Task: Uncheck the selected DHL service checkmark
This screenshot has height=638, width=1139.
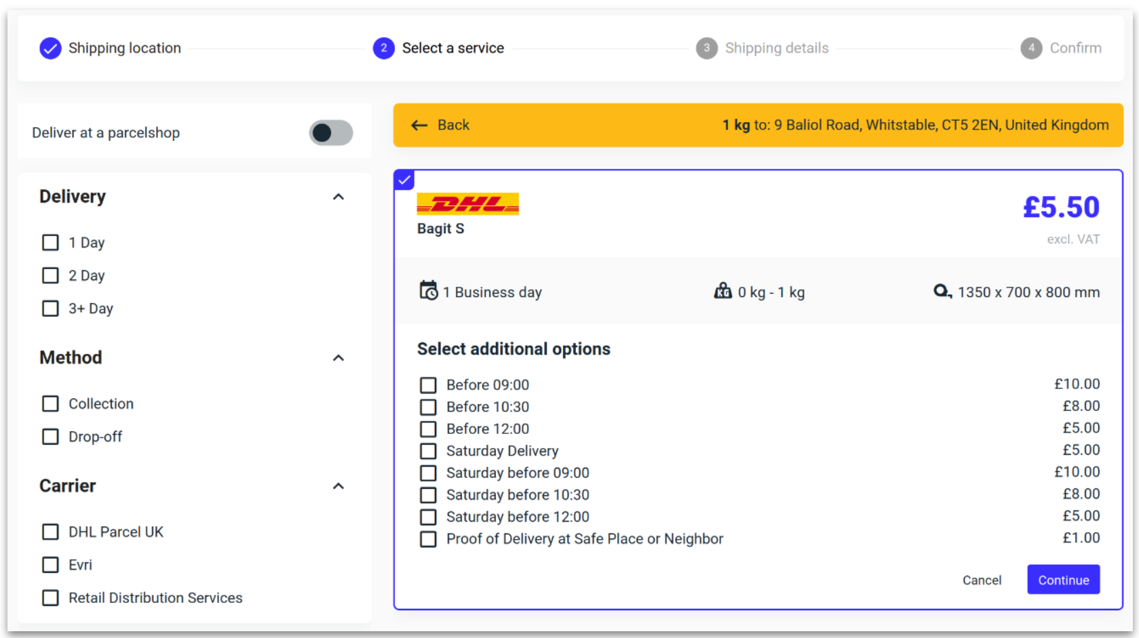Action: point(404,180)
